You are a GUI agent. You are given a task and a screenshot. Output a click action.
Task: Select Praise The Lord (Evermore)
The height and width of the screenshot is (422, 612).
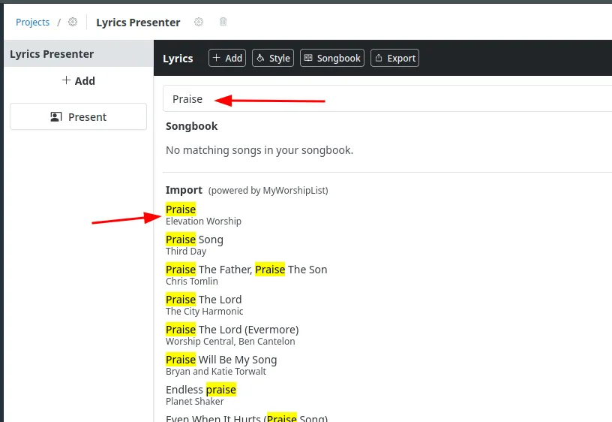[232, 335]
